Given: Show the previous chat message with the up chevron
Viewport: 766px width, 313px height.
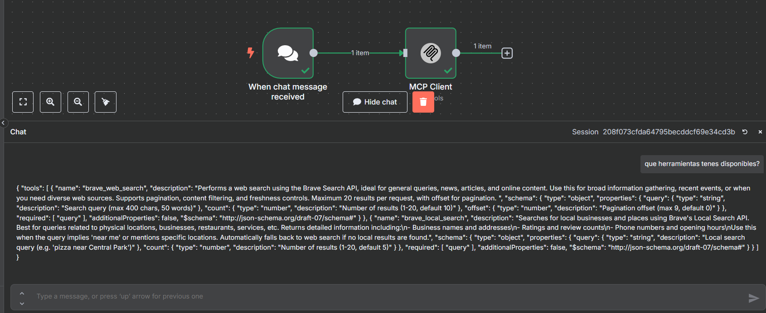Looking at the screenshot, I should tap(22, 293).
